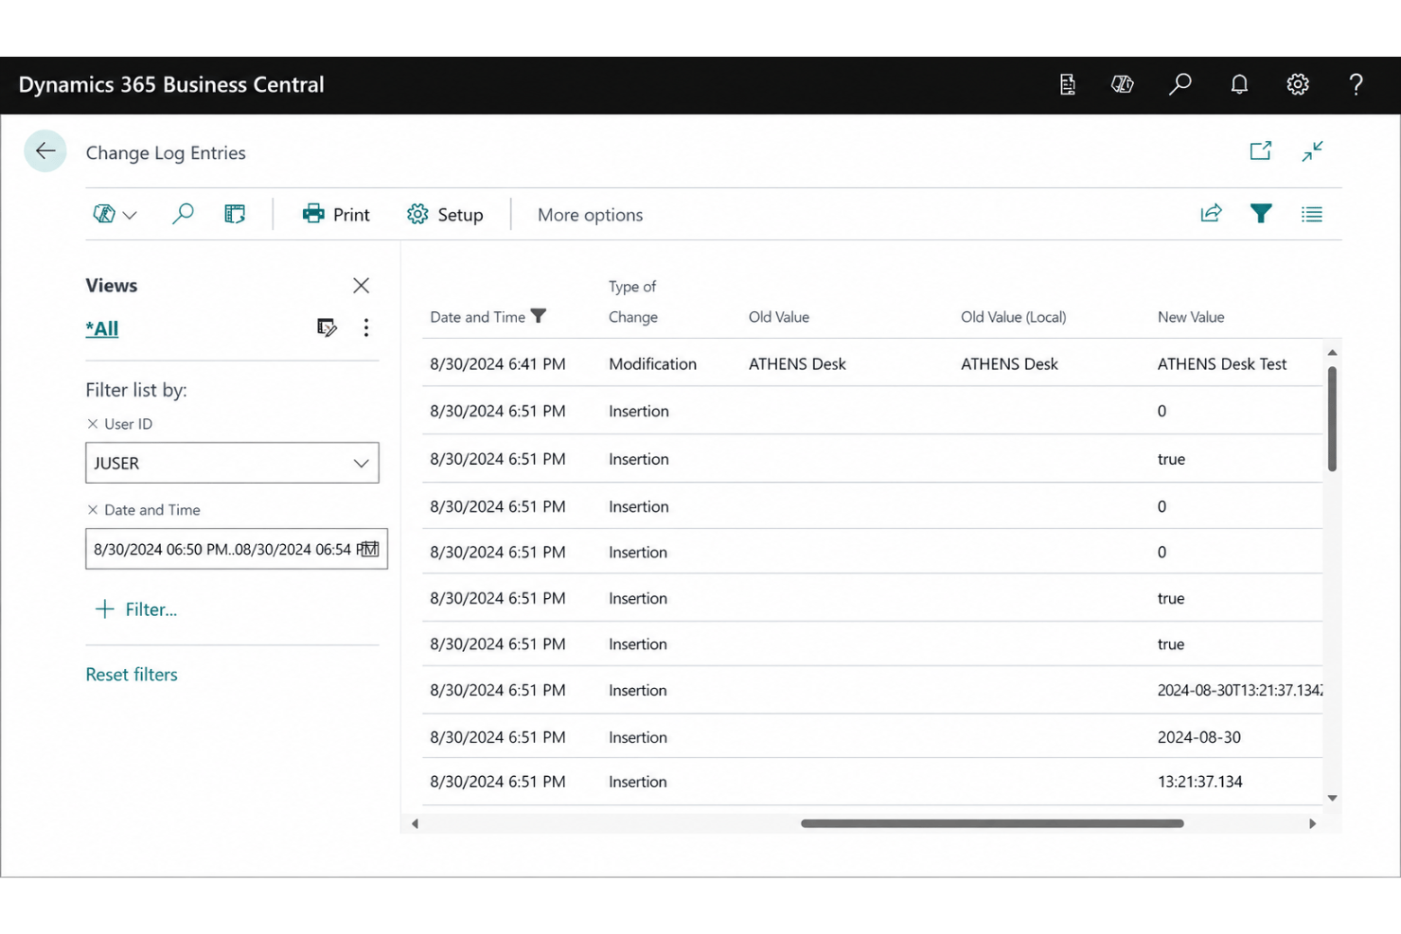This screenshot has width=1401, height=934.
Task: Click ATHENS Desk in Old Value column
Action: (x=797, y=364)
